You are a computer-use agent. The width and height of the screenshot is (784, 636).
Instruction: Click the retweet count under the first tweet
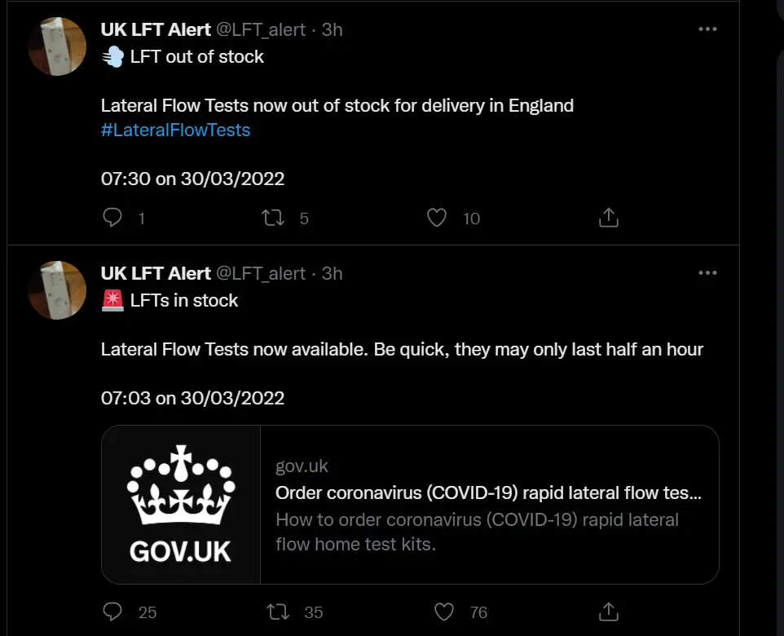(x=303, y=218)
